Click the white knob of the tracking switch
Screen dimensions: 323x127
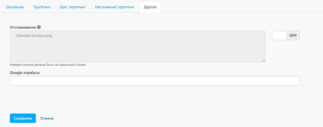pos(279,35)
